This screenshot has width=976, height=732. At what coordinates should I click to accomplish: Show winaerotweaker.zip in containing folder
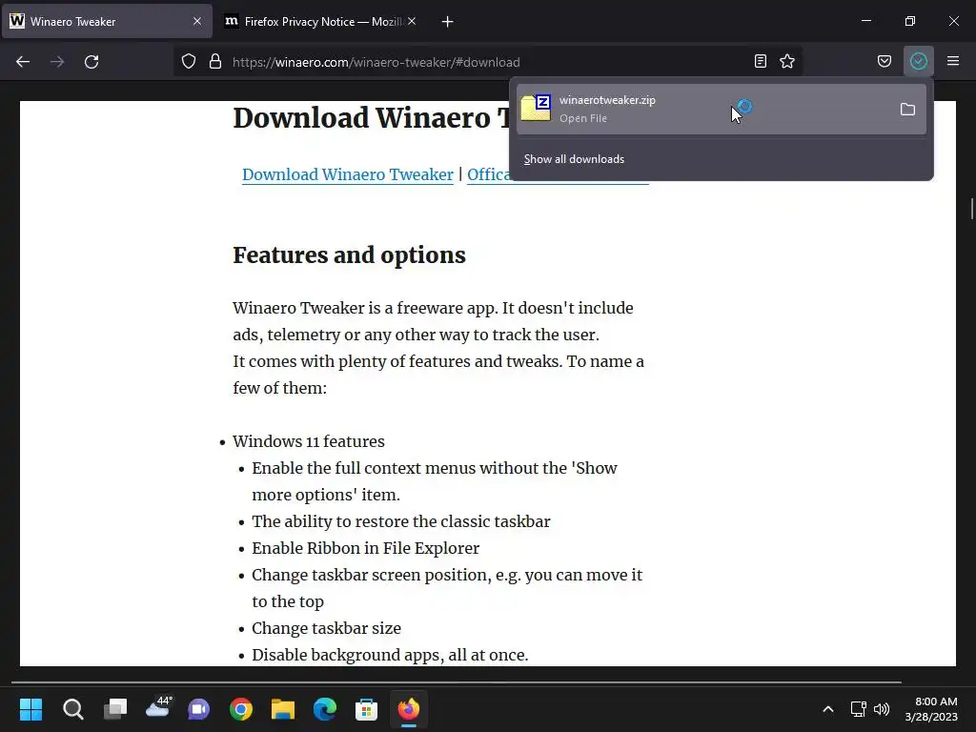click(907, 110)
